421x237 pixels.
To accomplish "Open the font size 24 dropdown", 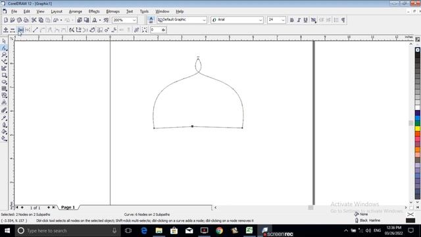I will (x=283, y=20).
